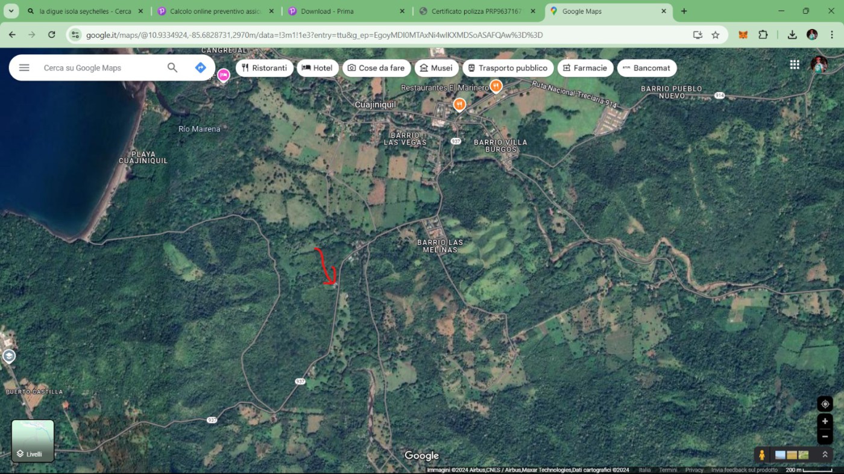The image size is (844, 474).
Task: Expand the imagery strip with double chevron
Action: coord(825,455)
